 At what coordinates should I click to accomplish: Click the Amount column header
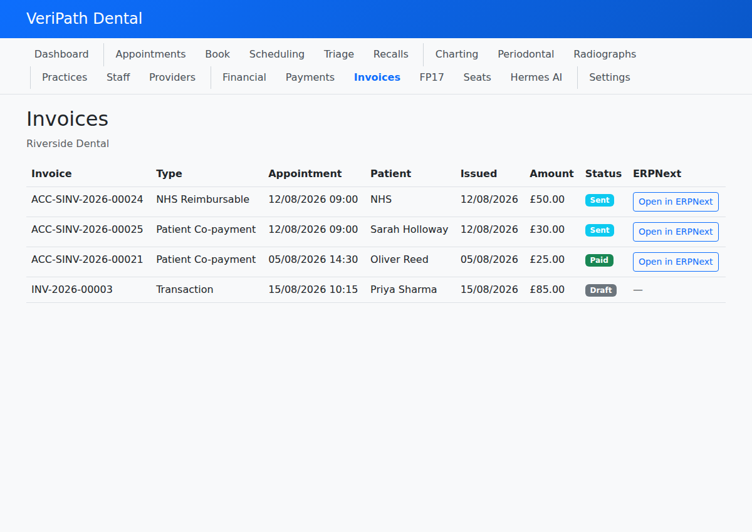551,174
